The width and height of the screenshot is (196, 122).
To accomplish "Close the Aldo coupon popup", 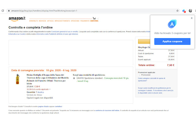I will tap(192, 18).
